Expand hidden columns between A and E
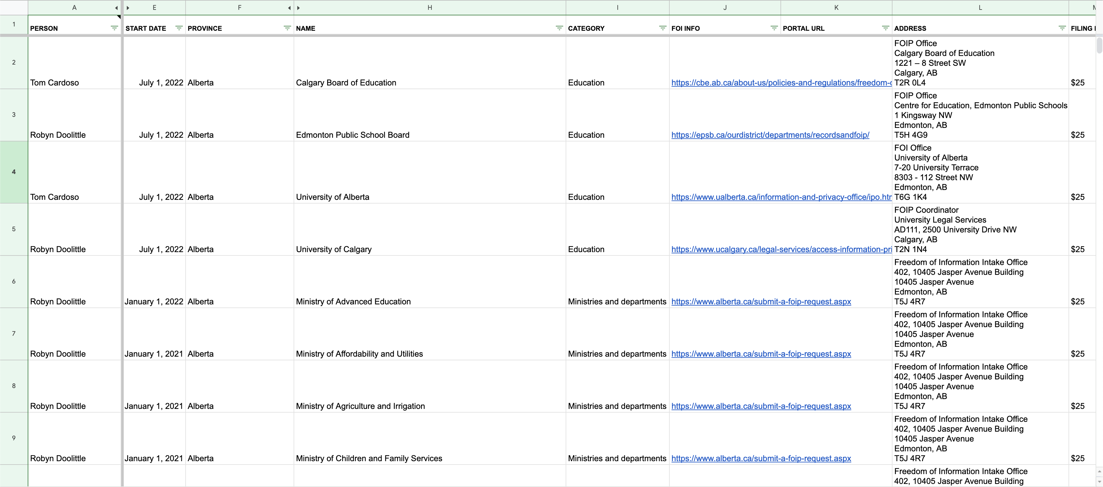This screenshot has width=1103, height=487. (x=128, y=7)
